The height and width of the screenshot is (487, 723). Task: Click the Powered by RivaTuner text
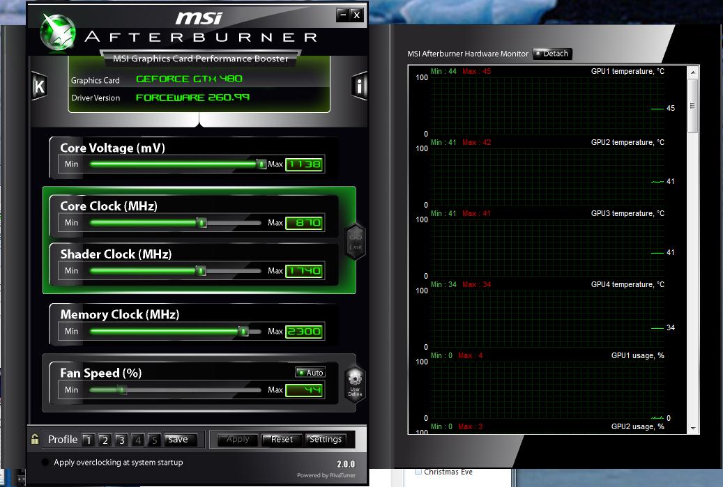(326, 475)
